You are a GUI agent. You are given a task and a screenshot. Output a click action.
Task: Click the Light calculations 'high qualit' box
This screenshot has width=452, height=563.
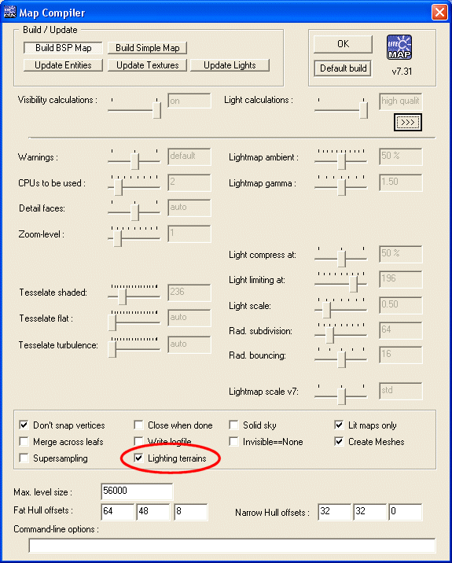point(401,101)
